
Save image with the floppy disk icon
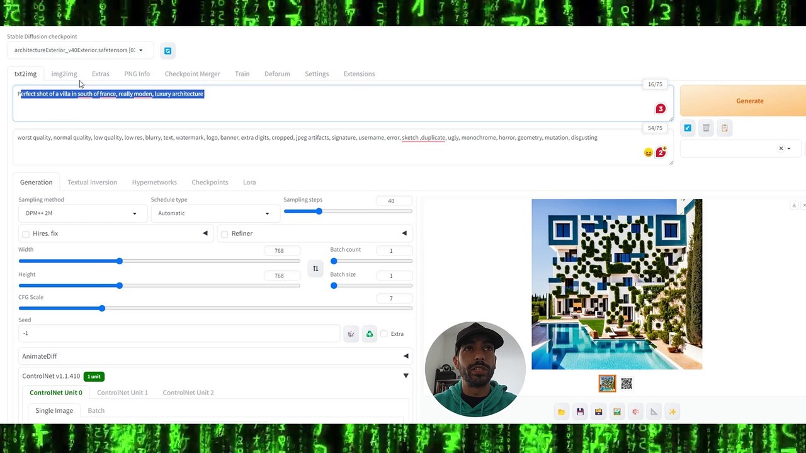[x=580, y=412]
